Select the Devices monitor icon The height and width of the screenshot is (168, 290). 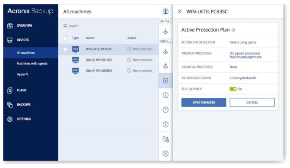(x=10, y=40)
